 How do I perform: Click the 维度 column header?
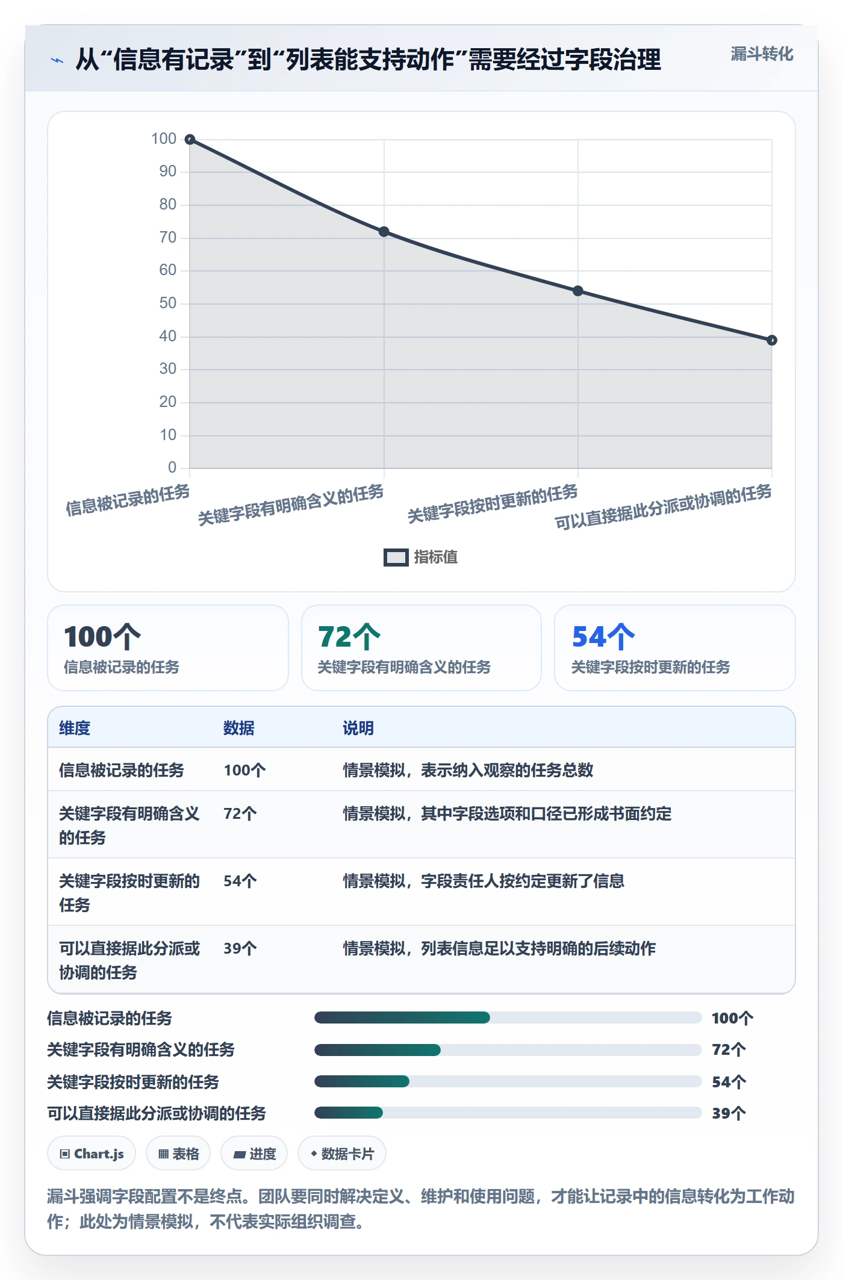coord(75,728)
